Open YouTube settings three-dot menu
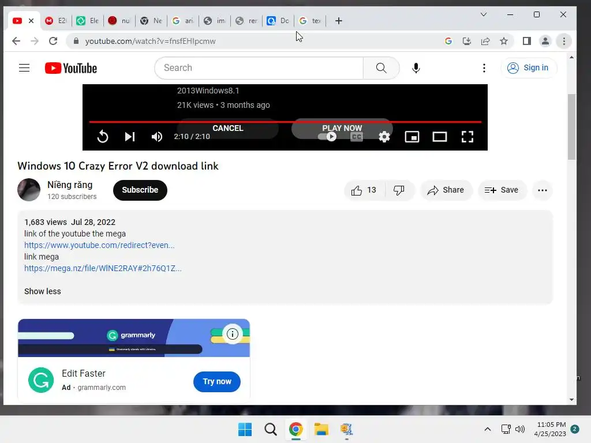Image resolution: width=591 pixels, height=443 pixels. click(x=484, y=68)
